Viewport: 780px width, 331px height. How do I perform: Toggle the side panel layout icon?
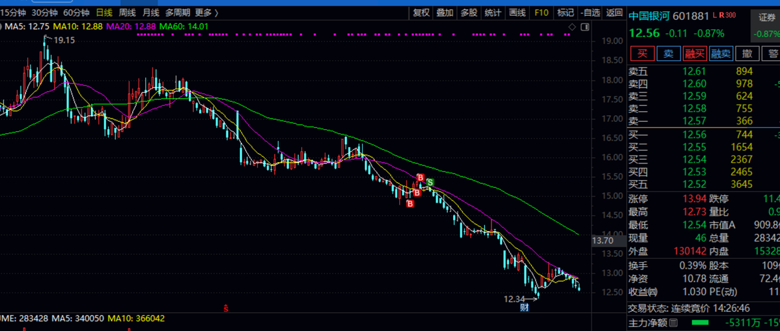[583, 26]
